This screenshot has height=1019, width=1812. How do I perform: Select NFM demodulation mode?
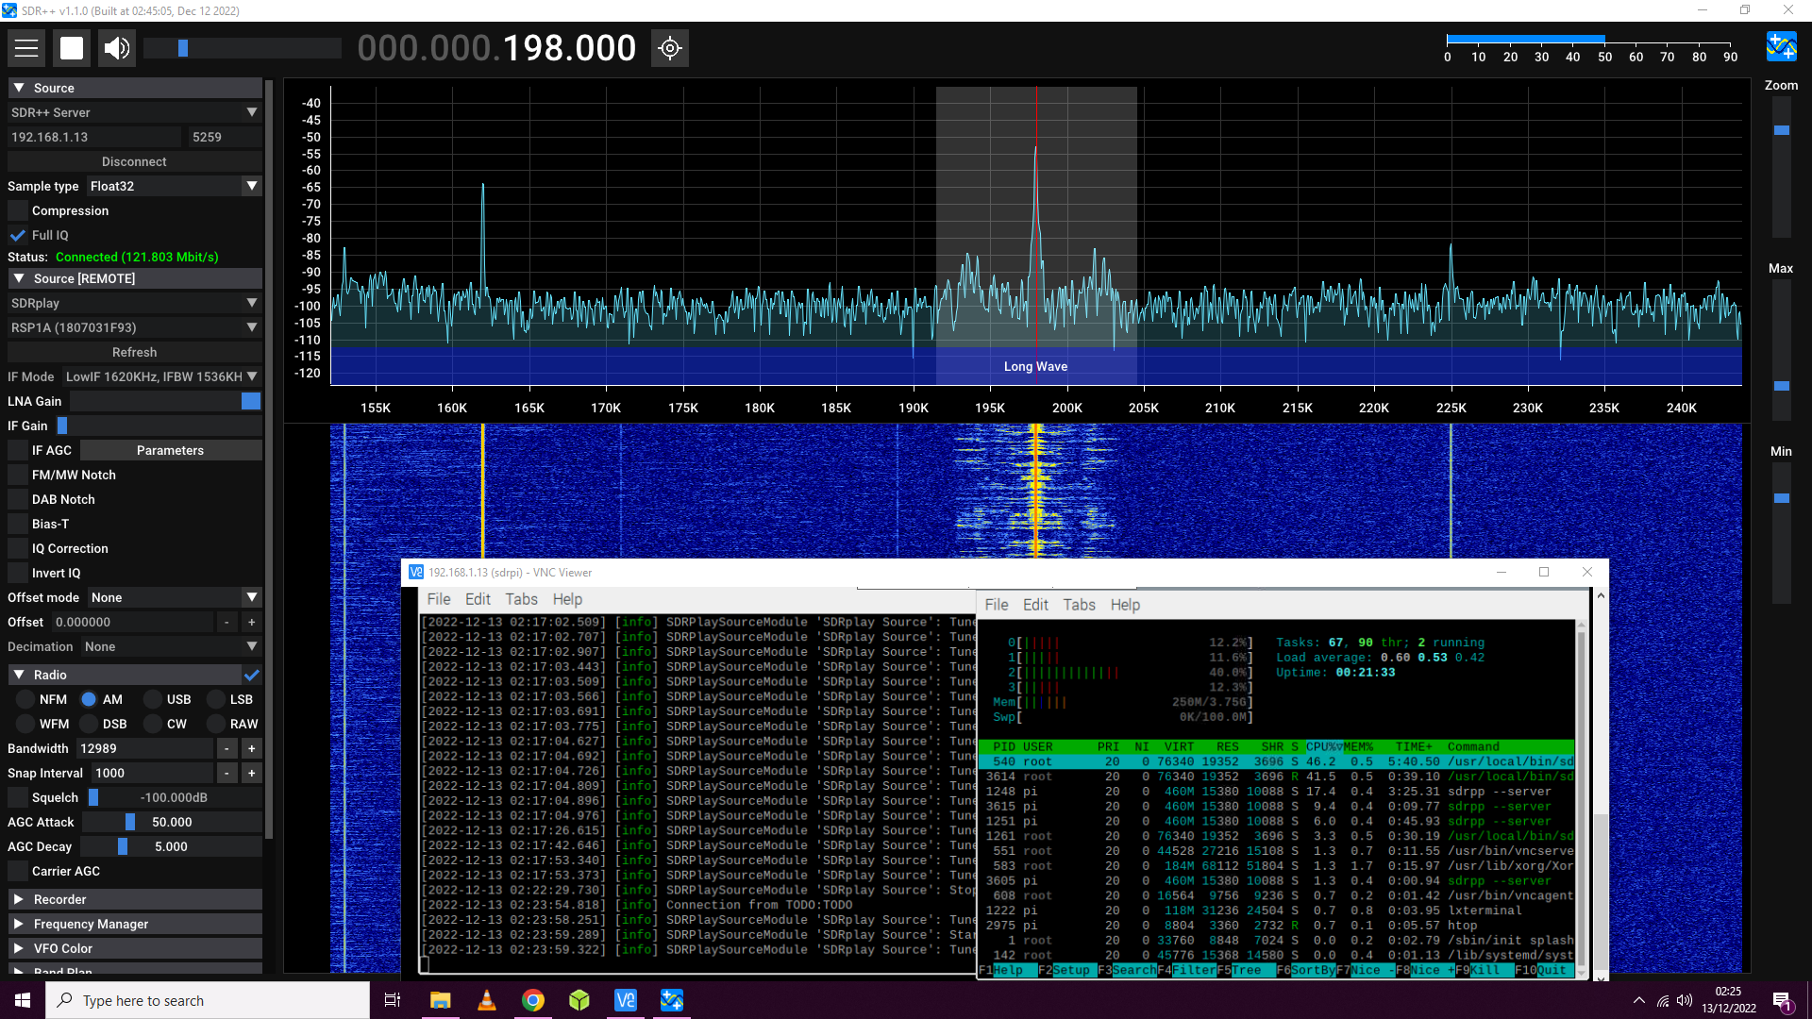pos(25,699)
